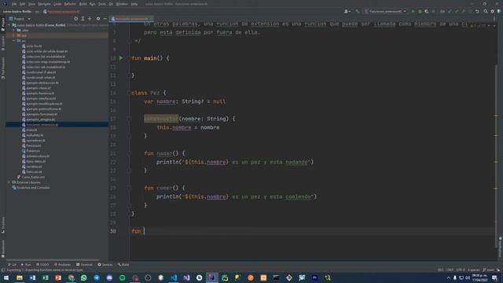Click the Run button in the top toolbar

click(x=413, y=11)
